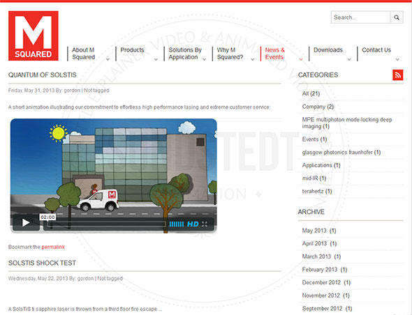Toggle HD quality on video player
The image size is (412, 315).
pyautogui.click(x=193, y=224)
